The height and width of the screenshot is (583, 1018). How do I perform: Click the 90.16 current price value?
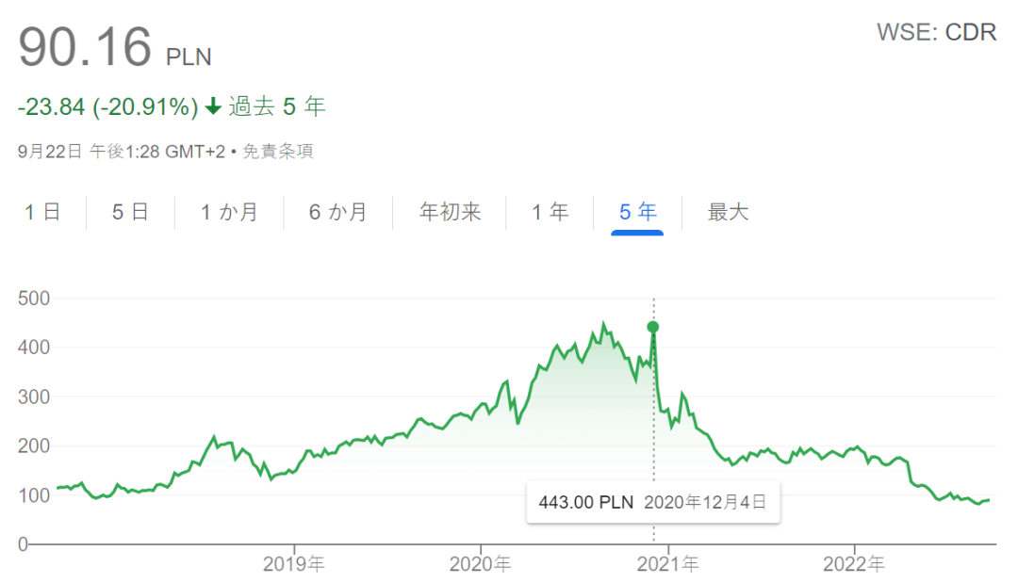tap(85, 47)
